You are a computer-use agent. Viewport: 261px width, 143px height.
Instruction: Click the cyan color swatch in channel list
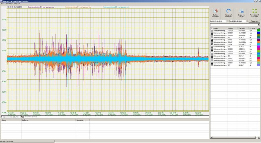point(258,45)
